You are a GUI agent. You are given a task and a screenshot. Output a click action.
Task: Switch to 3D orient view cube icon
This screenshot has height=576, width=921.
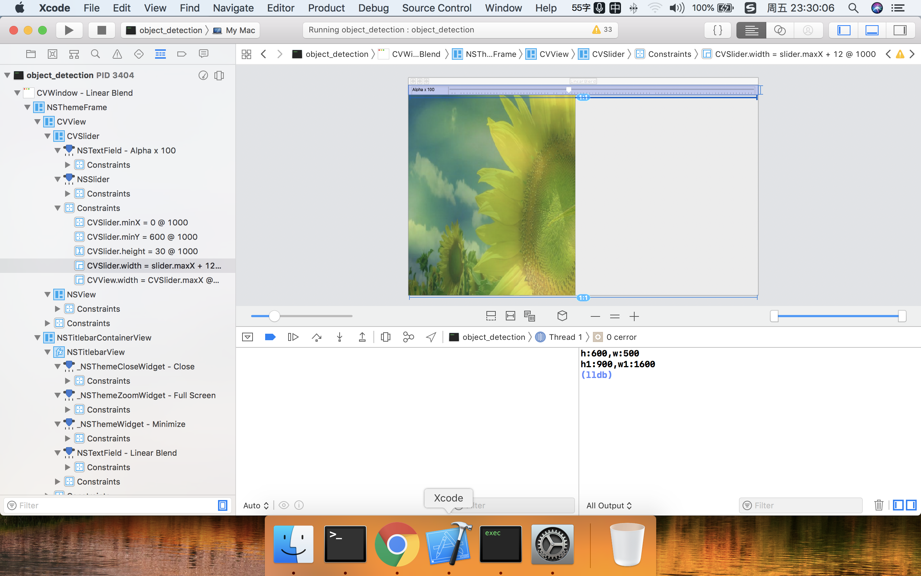(562, 316)
